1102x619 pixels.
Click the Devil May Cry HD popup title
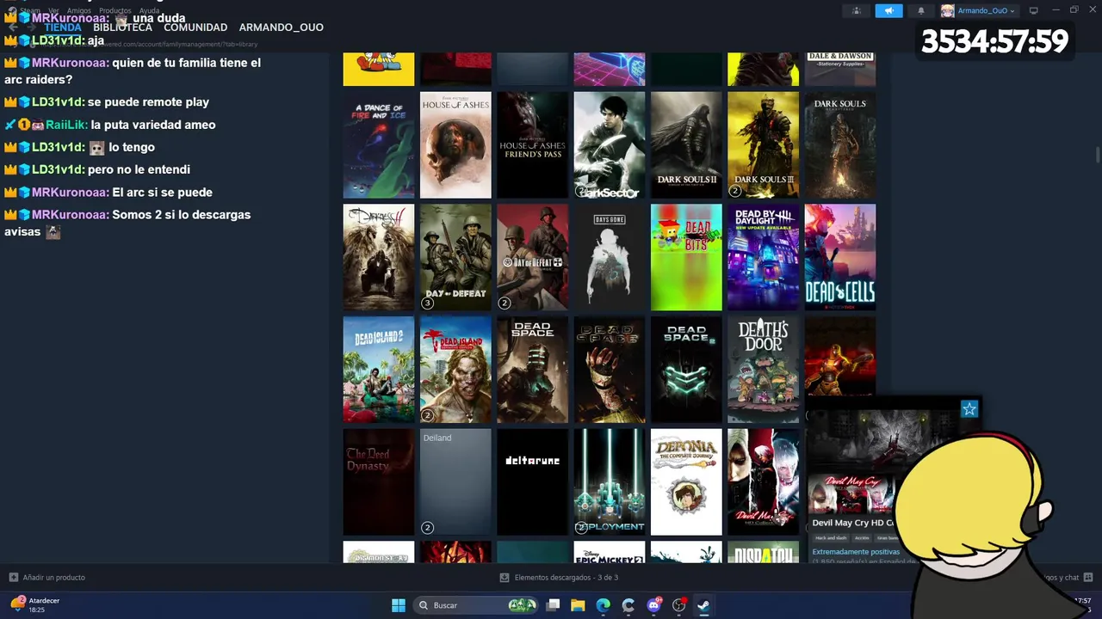pyautogui.click(x=854, y=523)
